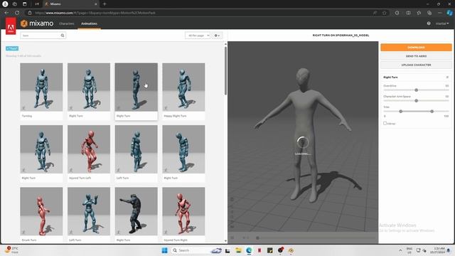Click the help question mark icon
This screenshot has width=455, height=256.
pyautogui.click(x=429, y=23)
